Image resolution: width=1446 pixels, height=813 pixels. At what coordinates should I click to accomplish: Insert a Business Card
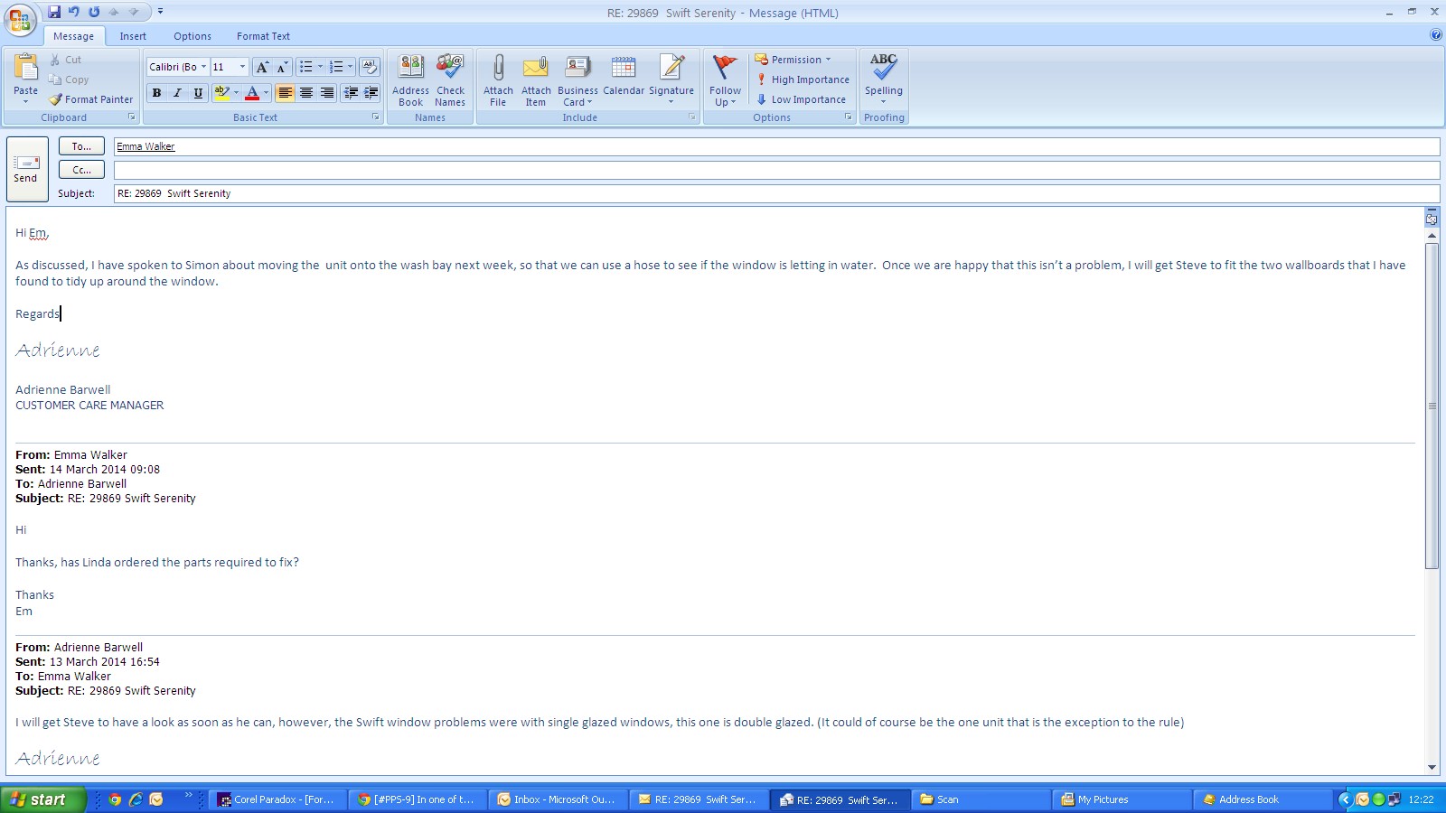tap(577, 80)
